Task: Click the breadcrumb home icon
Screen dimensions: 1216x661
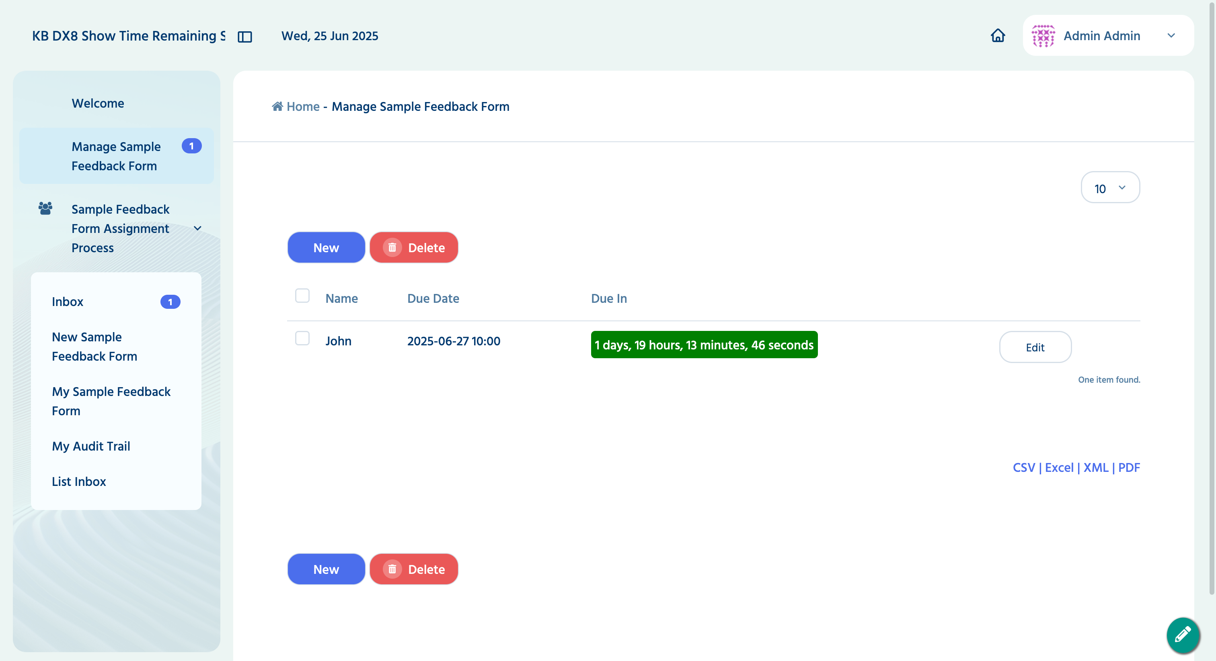Action: [x=277, y=106]
